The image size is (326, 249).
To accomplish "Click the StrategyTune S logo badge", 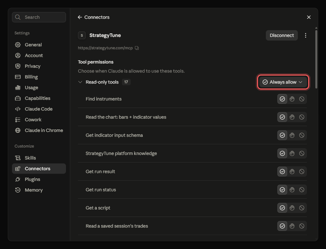I will coord(82,35).
